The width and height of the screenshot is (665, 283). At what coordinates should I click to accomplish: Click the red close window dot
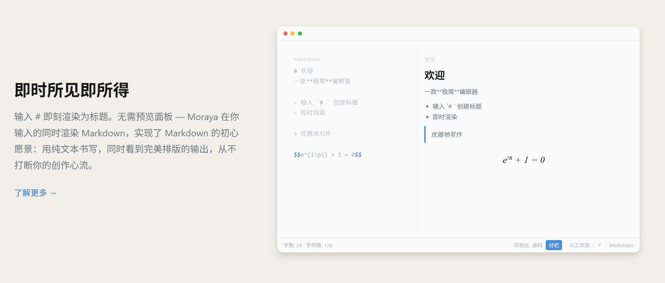click(x=285, y=33)
